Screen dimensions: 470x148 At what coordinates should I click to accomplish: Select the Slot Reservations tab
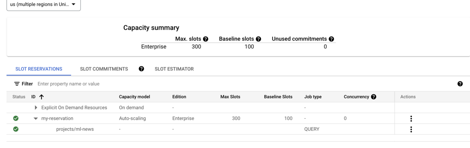click(x=39, y=69)
